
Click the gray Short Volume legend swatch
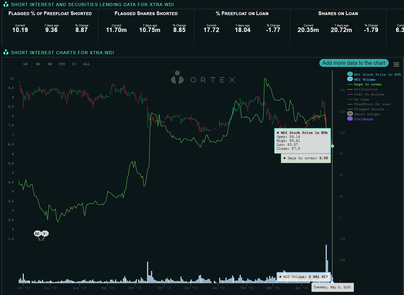(350, 114)
